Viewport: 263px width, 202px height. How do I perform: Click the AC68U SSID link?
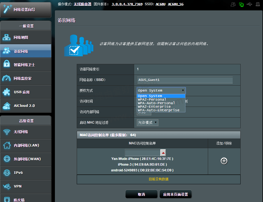tap(161, 4)
